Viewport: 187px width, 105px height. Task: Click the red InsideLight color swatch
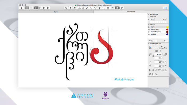pos(167,29)
